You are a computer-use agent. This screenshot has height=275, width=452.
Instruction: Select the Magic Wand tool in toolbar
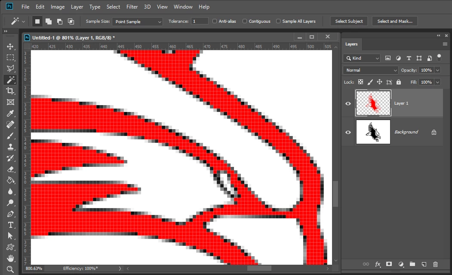point(10,80)
